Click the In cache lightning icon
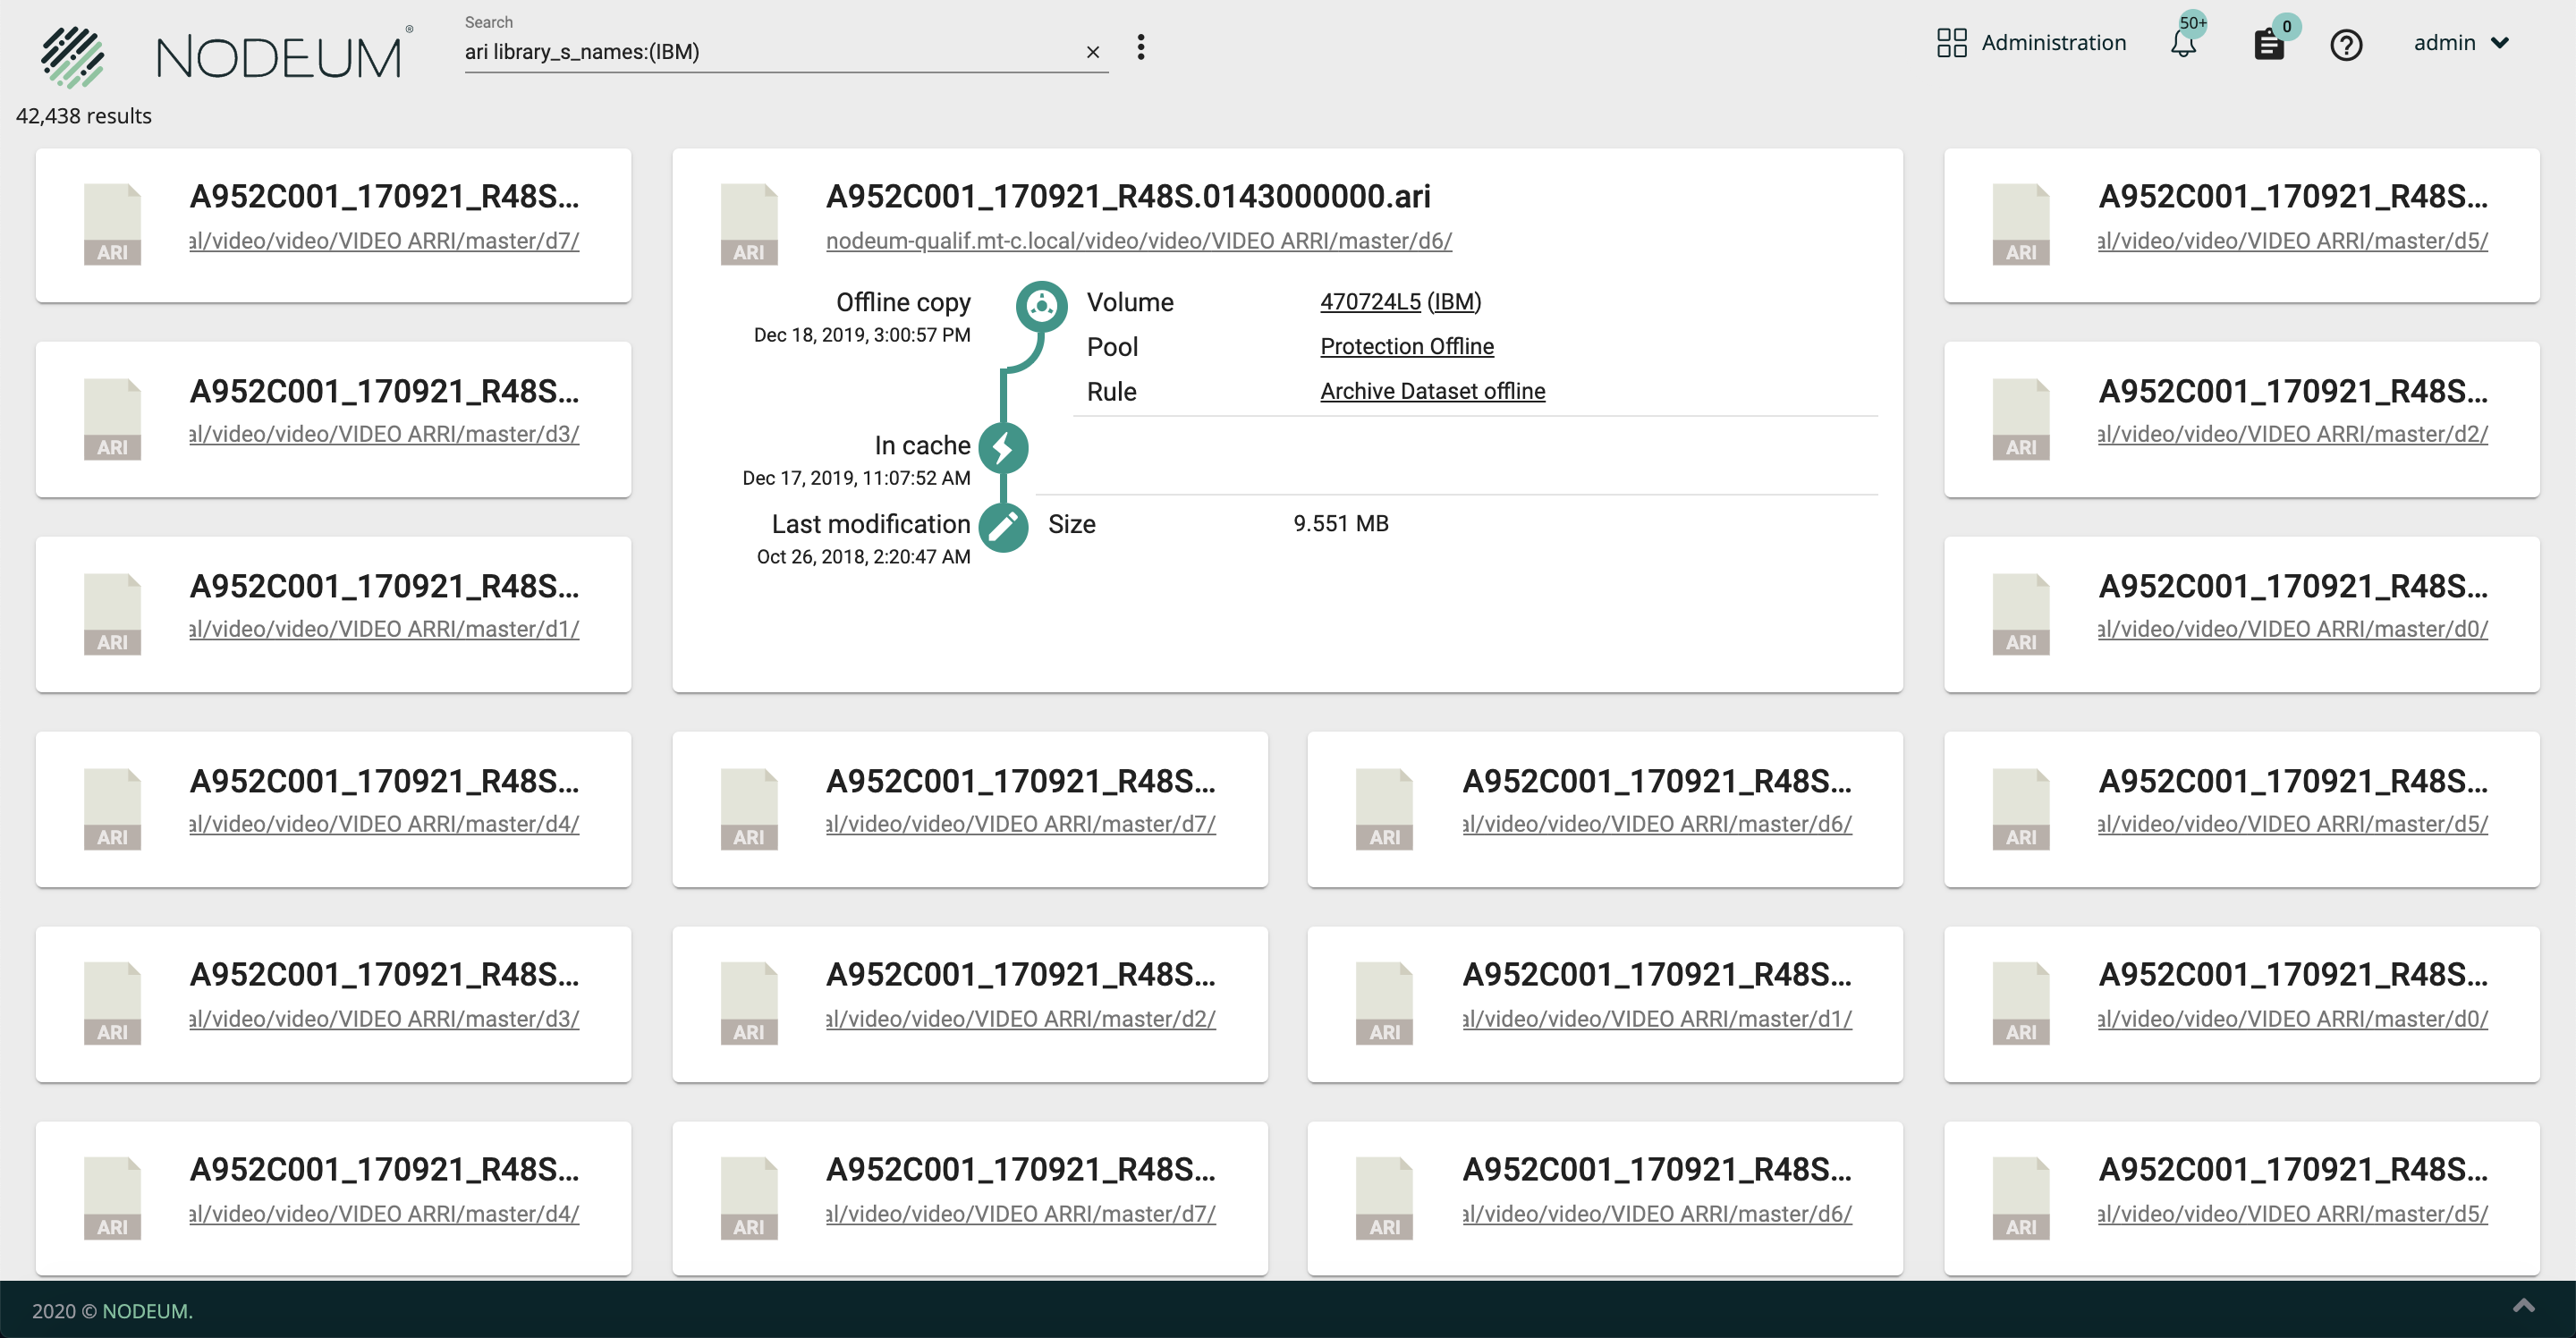The height and width of the screenshot is (1338, 2576). 1004,448
